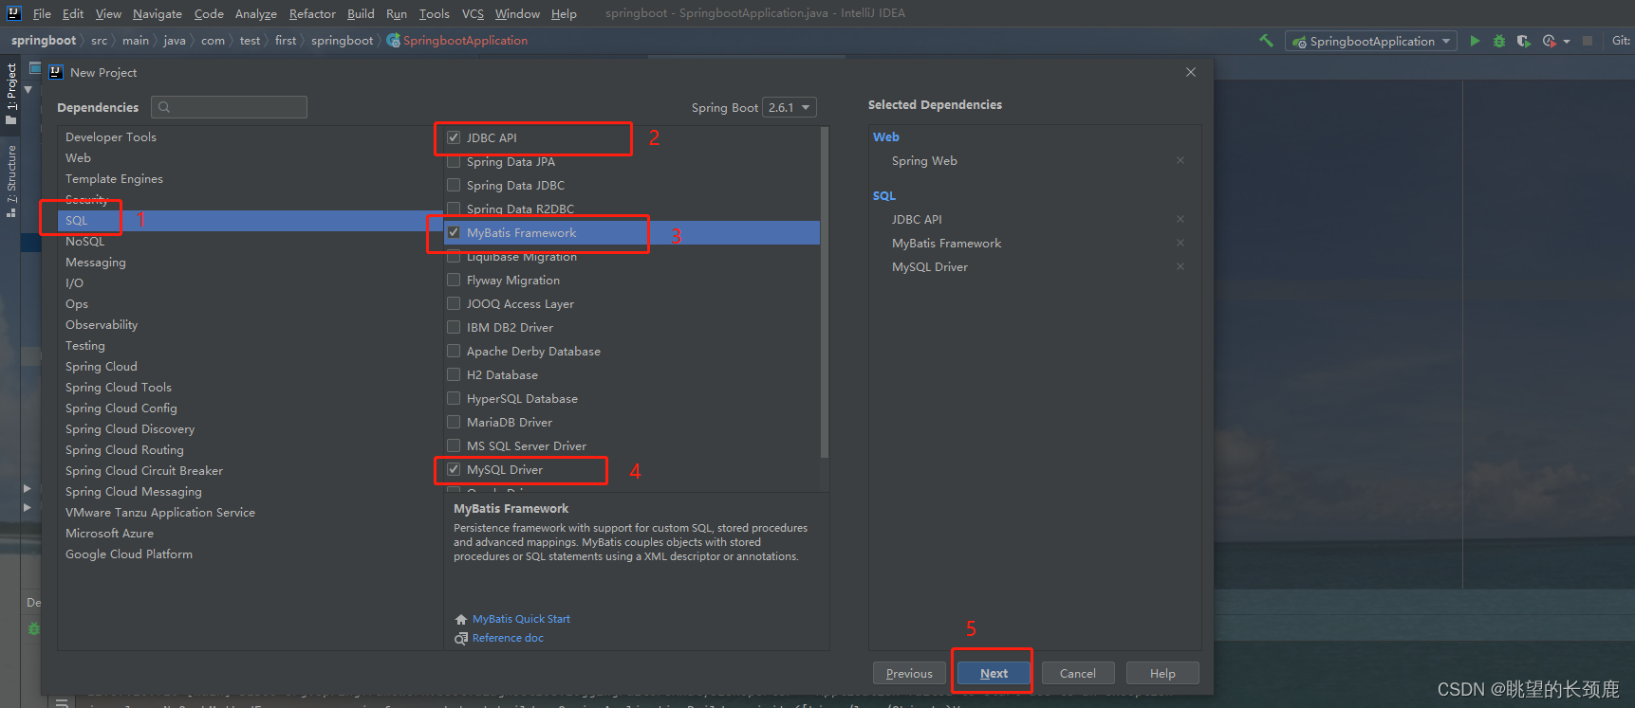Click the Build project hammer icon
The height and width of the screenshot is (708, 1635).
[x=1266, y=41]
